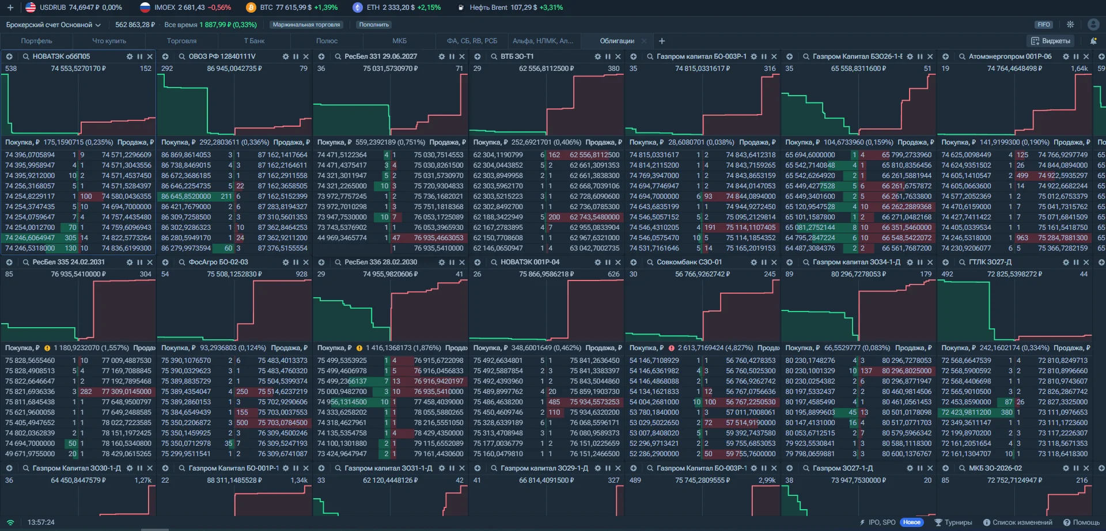
Task: Click search icon in ФосАгро БО-02-03 widget
Action: [x=182, y=262]
